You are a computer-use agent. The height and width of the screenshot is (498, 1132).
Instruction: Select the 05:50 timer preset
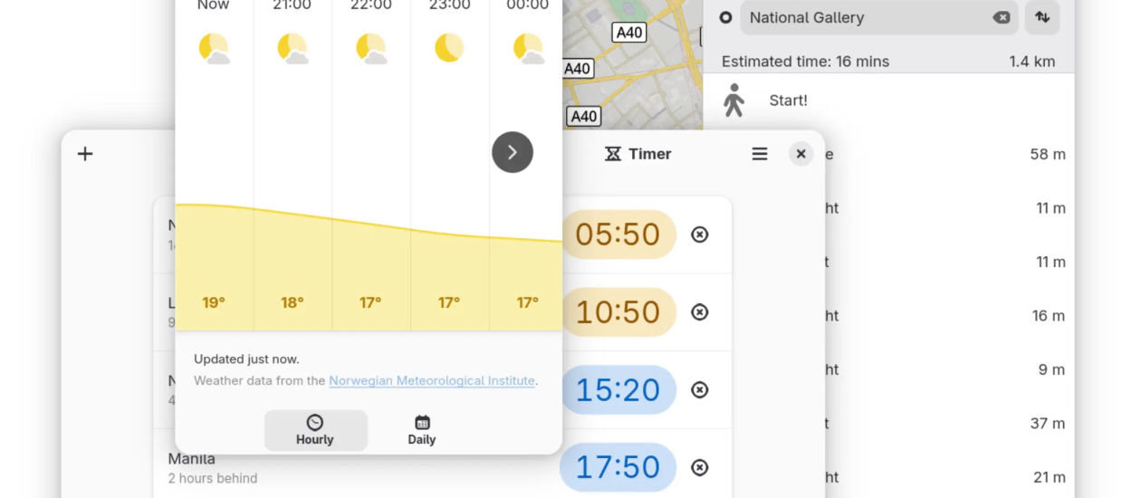619,235
